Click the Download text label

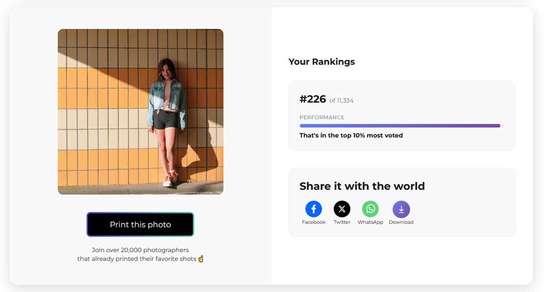(401, 222)
